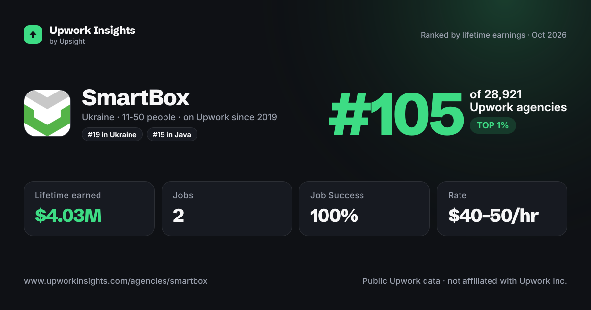Select the '#15 in Java' badge
Image resolution: width=591 pixels, height=310 pixels.
pyautogui.click(x=172, y=134)
